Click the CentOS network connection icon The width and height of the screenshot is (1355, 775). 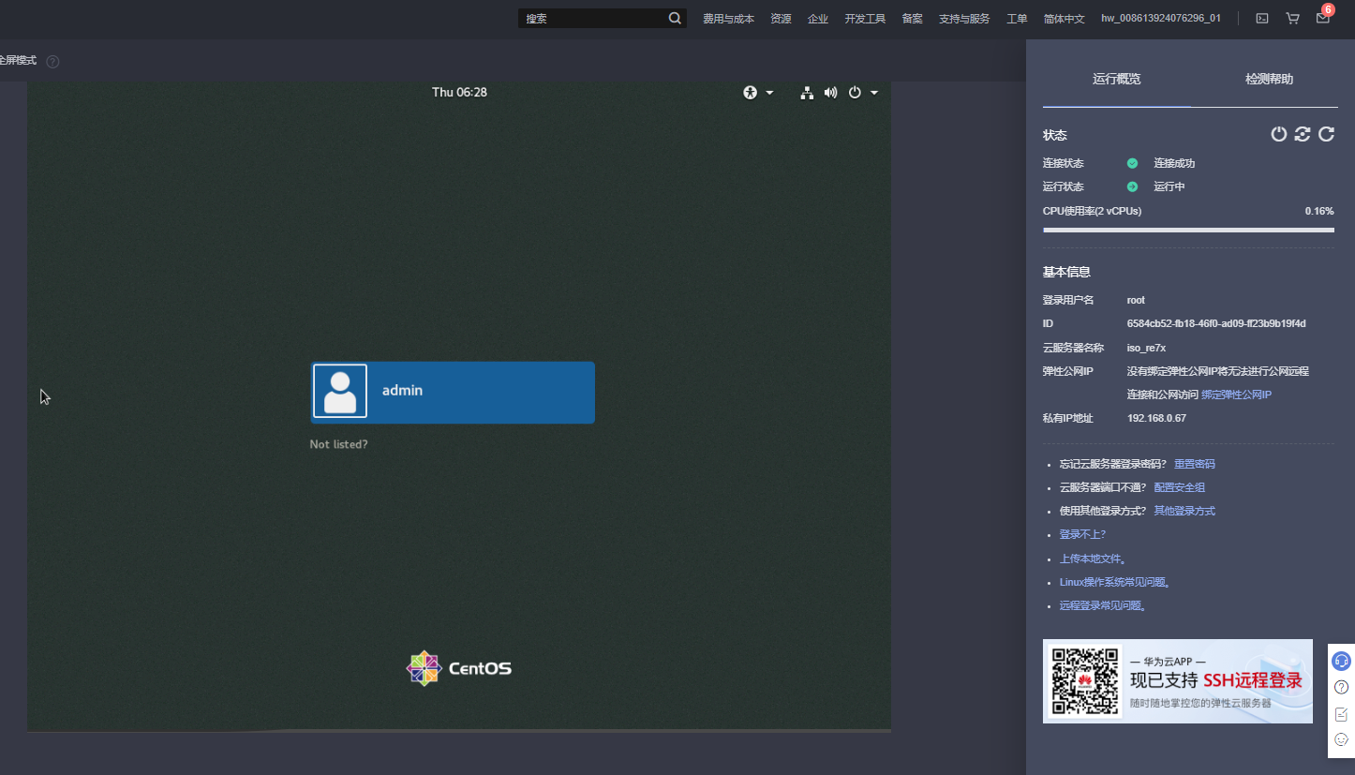(806, 93)
